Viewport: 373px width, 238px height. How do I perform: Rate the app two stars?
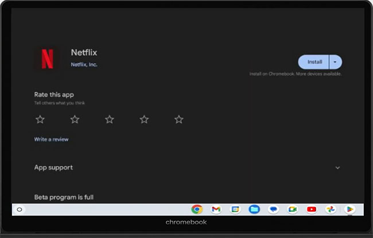[75, 119]
